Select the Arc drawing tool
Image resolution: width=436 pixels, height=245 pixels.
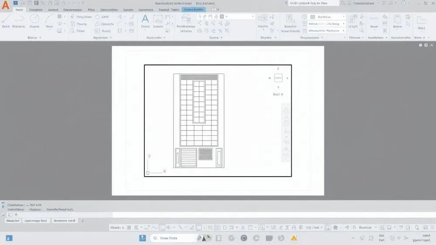[x=49, y=21]
